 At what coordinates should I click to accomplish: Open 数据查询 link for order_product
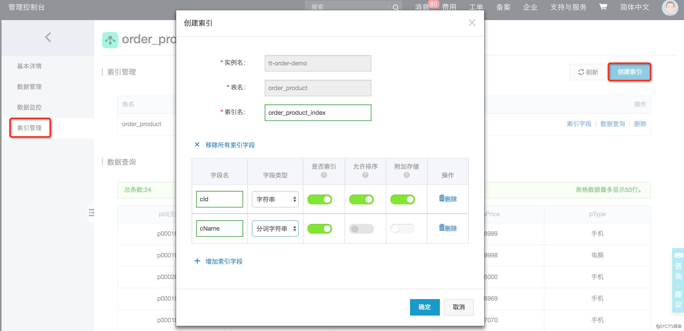coord(613,124)
